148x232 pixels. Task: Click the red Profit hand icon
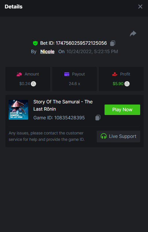point(115,74)
